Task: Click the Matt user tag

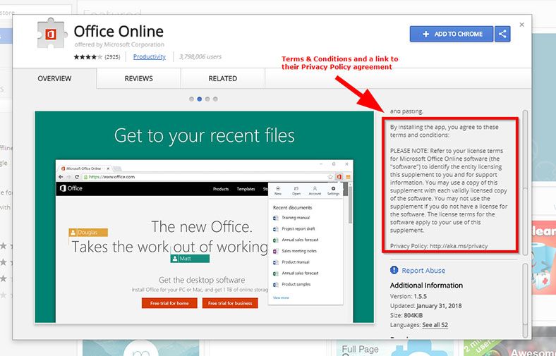Action: 190,259
